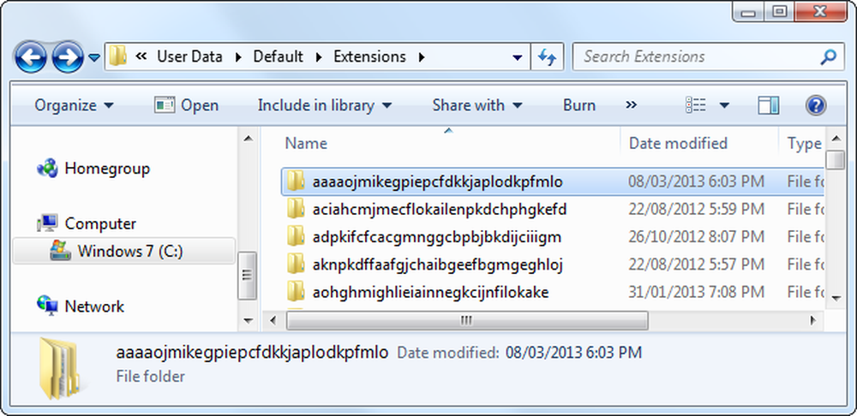The width and height of the screenshot is (857, 416).
Task: Click the Back navigation arrow
Action: click(x=30, y=57)
